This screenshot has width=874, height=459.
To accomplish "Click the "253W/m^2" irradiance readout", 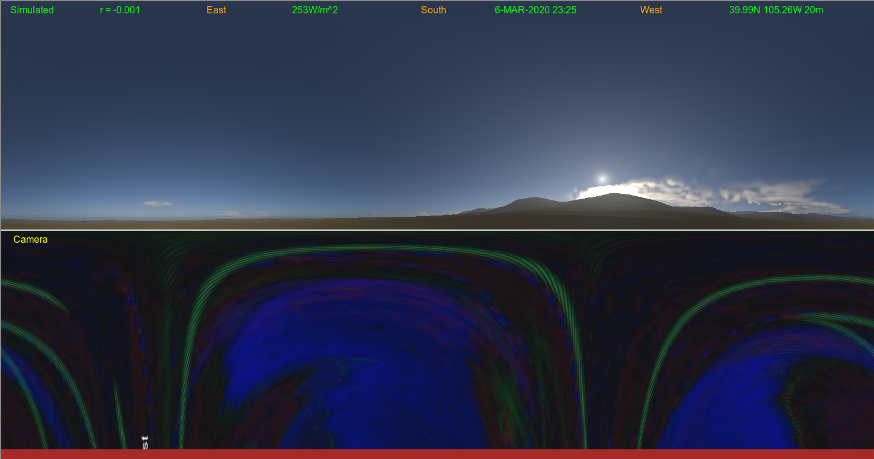I will point(315,10).
